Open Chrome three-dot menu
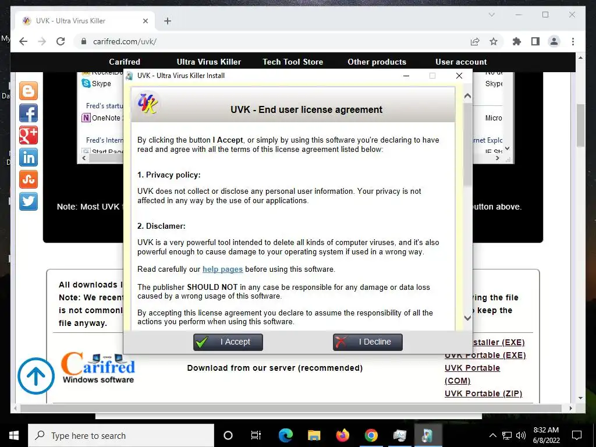This screenshot has width=596, height=447. coord(573,41)
